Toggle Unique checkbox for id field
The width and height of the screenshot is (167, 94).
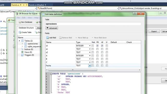(x=107, y=46)
